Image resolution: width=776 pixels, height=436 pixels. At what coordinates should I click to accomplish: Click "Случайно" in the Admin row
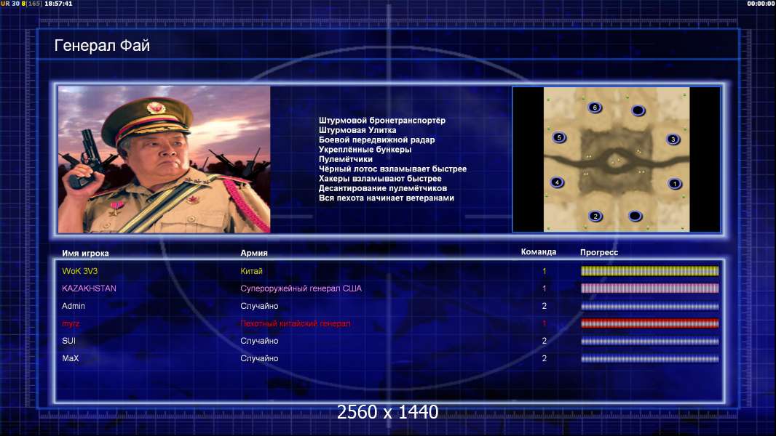pos(259,306)
